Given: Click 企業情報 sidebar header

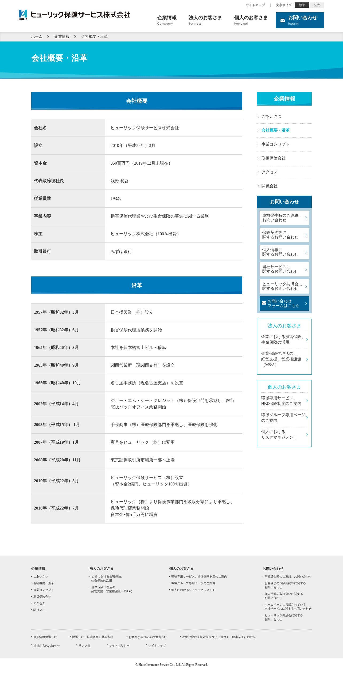Looking at the screenshot, I should pyautogui.click(x=284, y=99).
